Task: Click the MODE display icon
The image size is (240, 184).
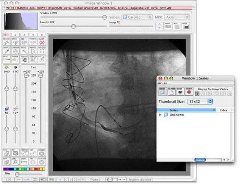Action: (186, 26)
